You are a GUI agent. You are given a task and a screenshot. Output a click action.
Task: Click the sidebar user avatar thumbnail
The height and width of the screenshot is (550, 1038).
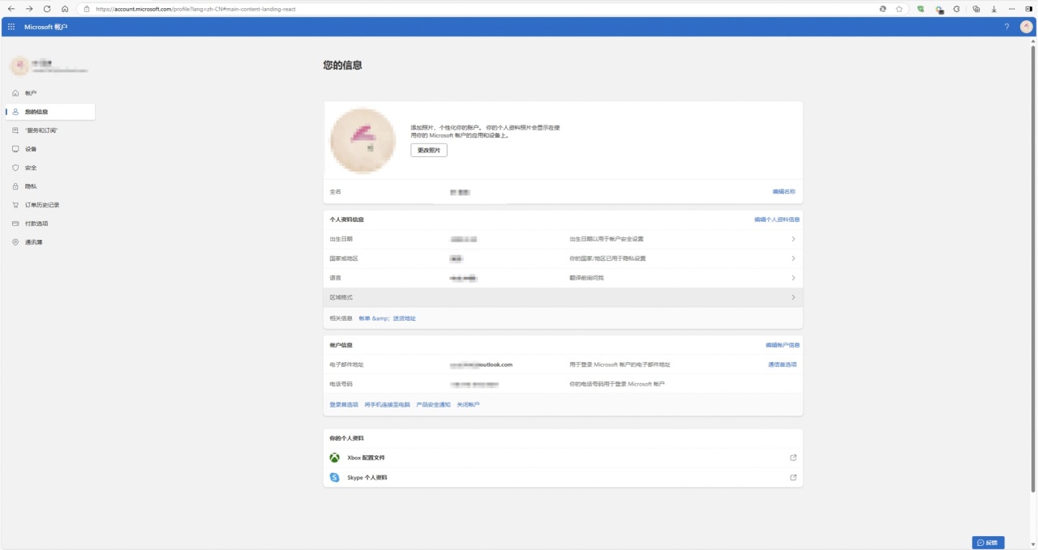(x=19, y=66)
